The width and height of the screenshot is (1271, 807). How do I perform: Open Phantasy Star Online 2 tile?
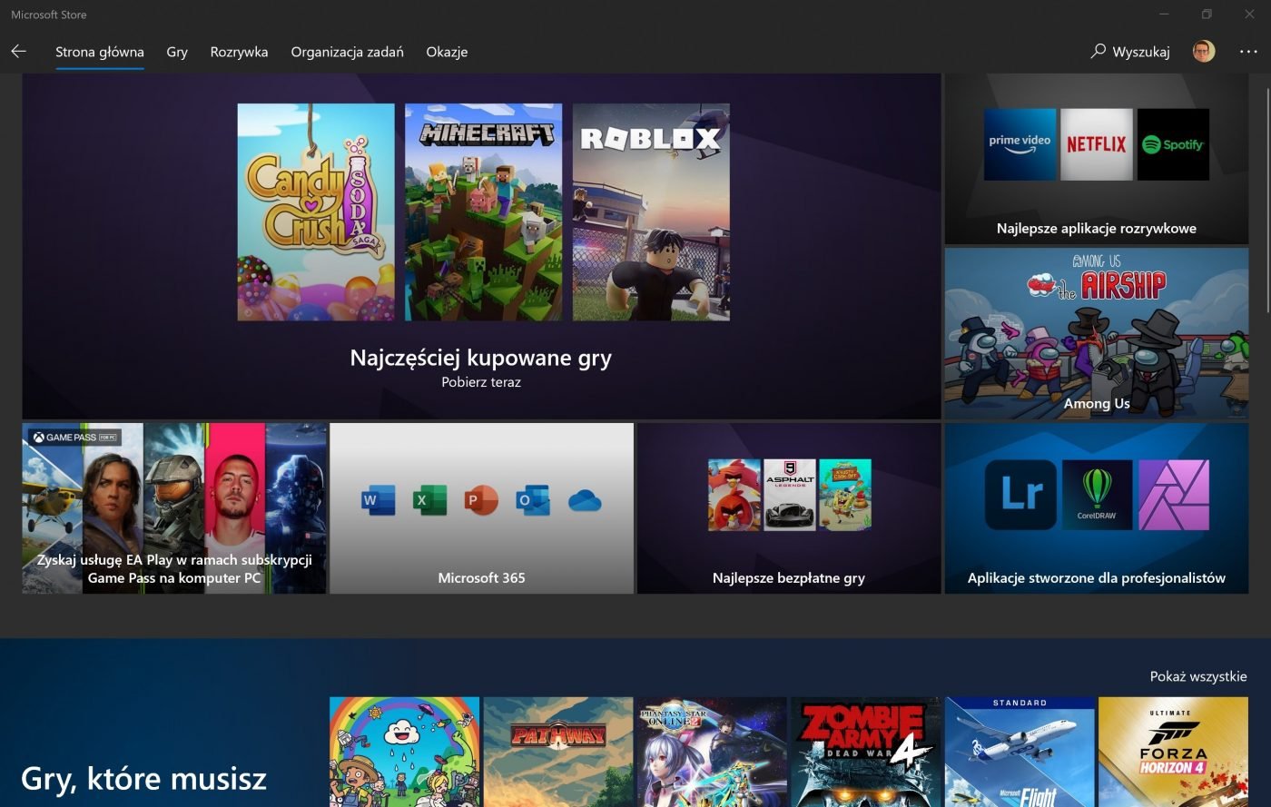(712, 752)
